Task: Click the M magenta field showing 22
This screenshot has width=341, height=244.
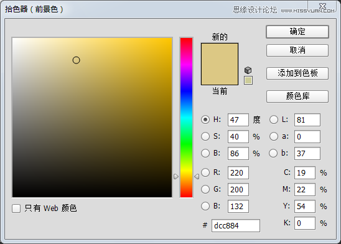Action: pos(305,189)
